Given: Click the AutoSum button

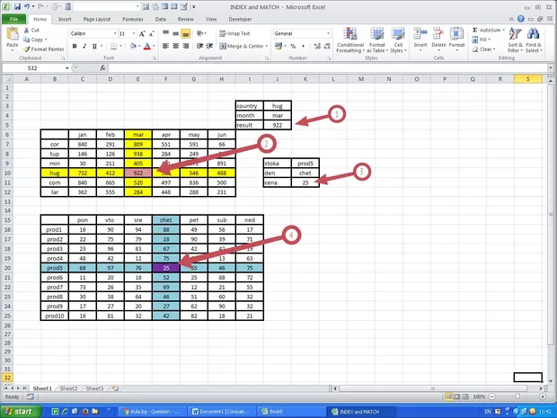Looking at the screenshot, I should [488, 31].
